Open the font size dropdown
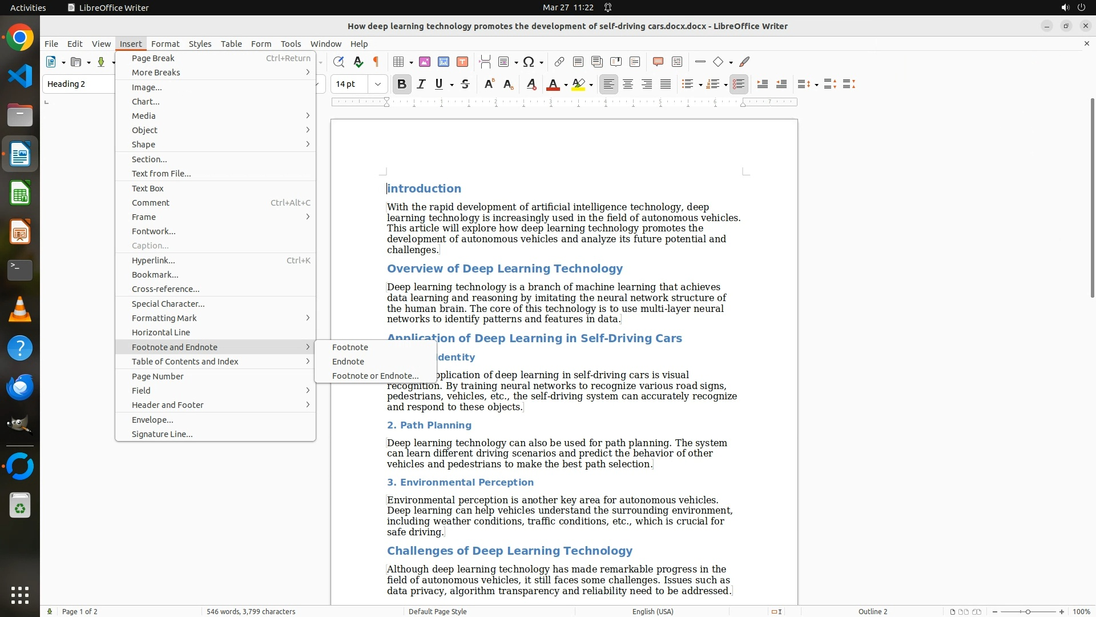Viewport: 1096px width, 617px height. point(377,85)
